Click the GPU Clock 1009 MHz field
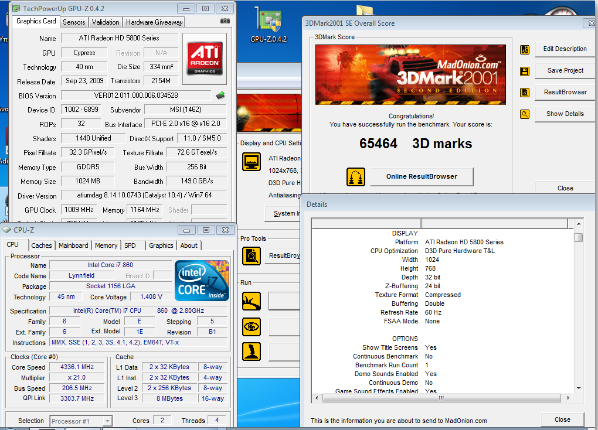 (79, 210)
